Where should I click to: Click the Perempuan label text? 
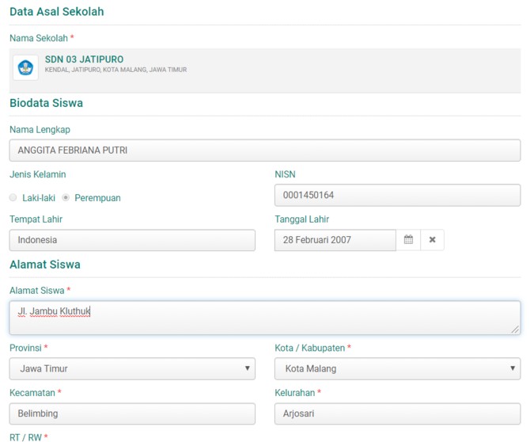(x=97, y=198)
